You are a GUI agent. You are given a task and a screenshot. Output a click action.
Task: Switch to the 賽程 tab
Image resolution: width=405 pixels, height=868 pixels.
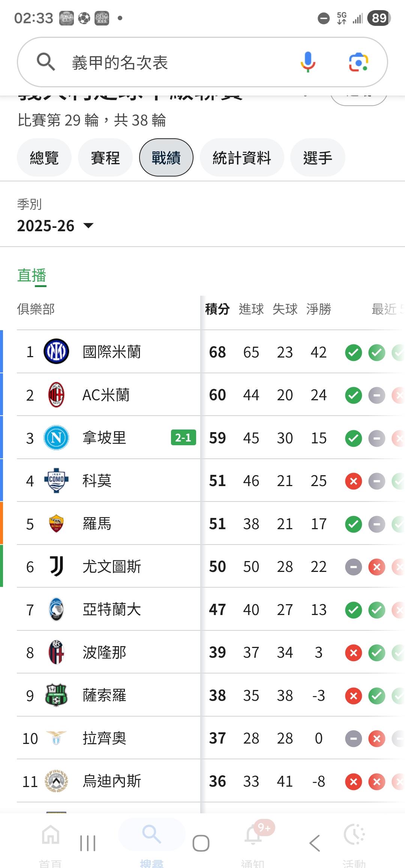105,157
